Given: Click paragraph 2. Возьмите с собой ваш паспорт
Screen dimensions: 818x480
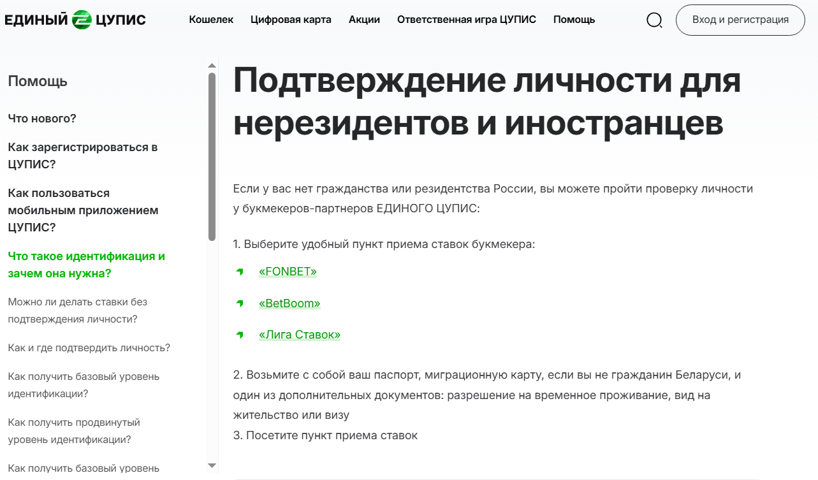Looking at the screenshot, I should (x=487, y=395).
